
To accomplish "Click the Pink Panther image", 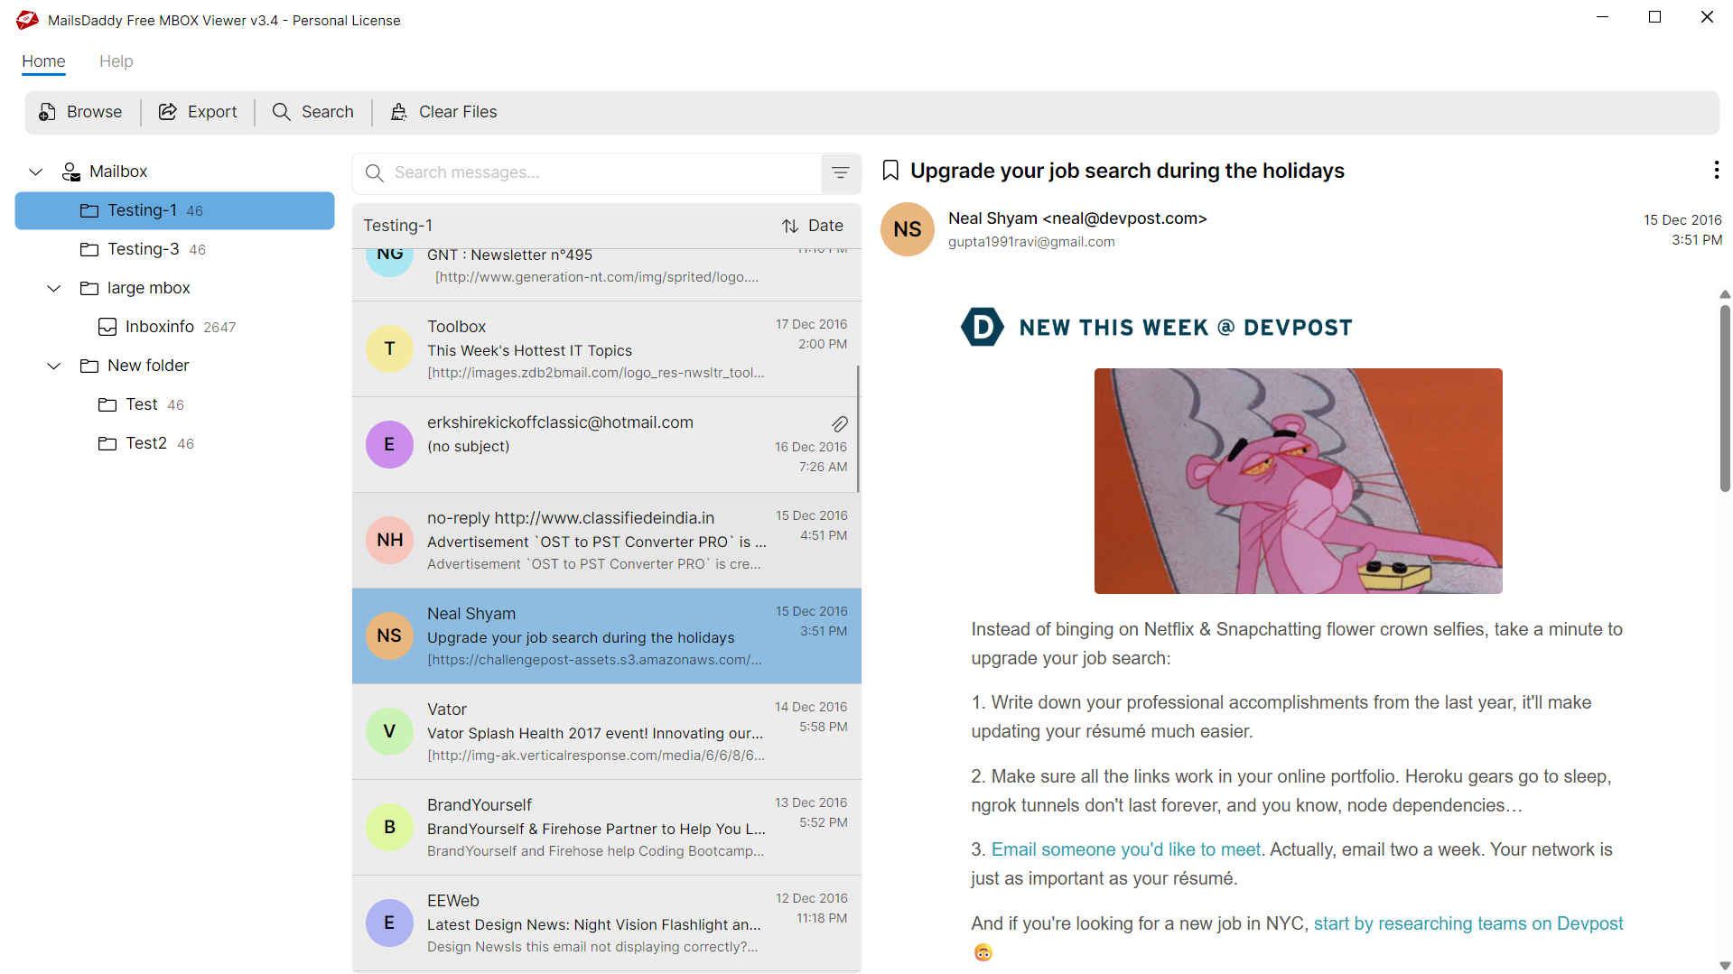I will [1298, 481].
